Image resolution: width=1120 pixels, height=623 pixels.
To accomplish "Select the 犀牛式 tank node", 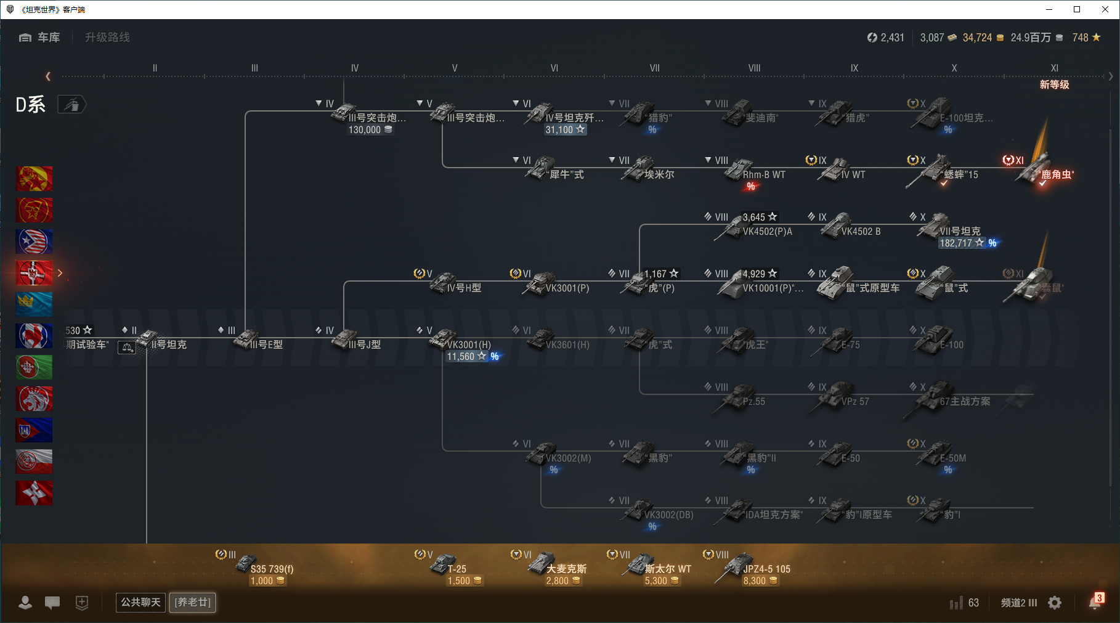I will pyautogui.click(x=548, y=169).
